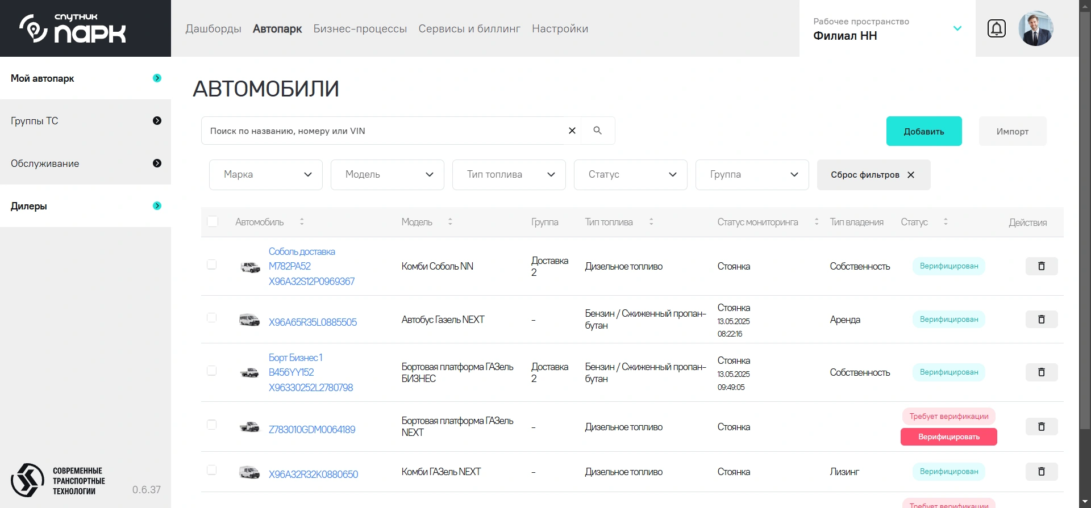Clear the search field with X icon

point(572,131)
